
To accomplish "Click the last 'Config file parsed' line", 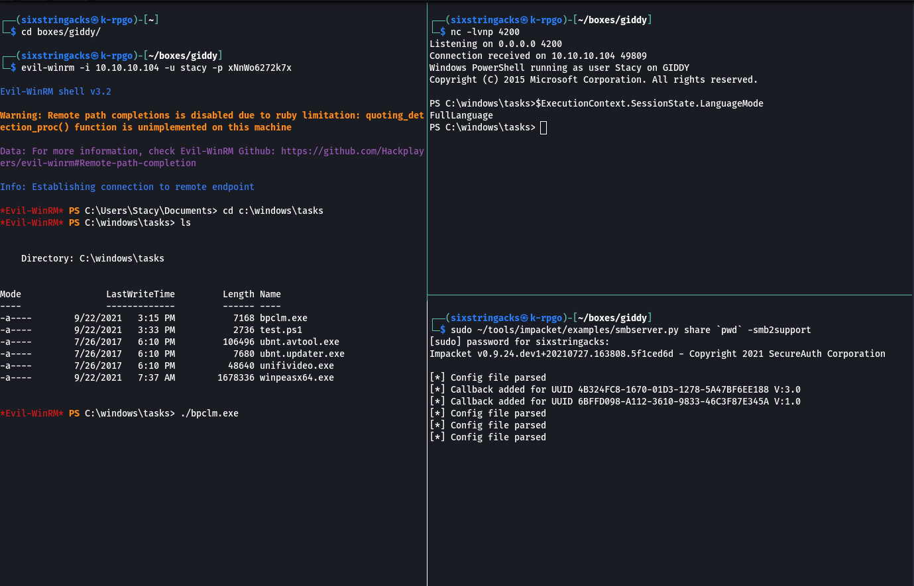I will 488,437.
